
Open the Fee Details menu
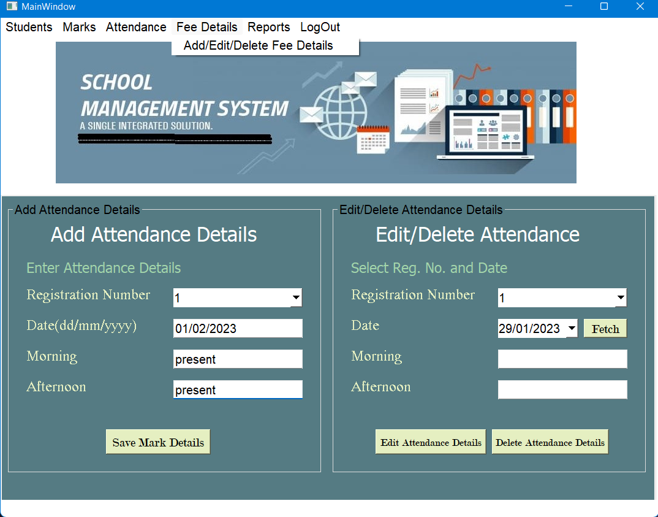[206, 27]
